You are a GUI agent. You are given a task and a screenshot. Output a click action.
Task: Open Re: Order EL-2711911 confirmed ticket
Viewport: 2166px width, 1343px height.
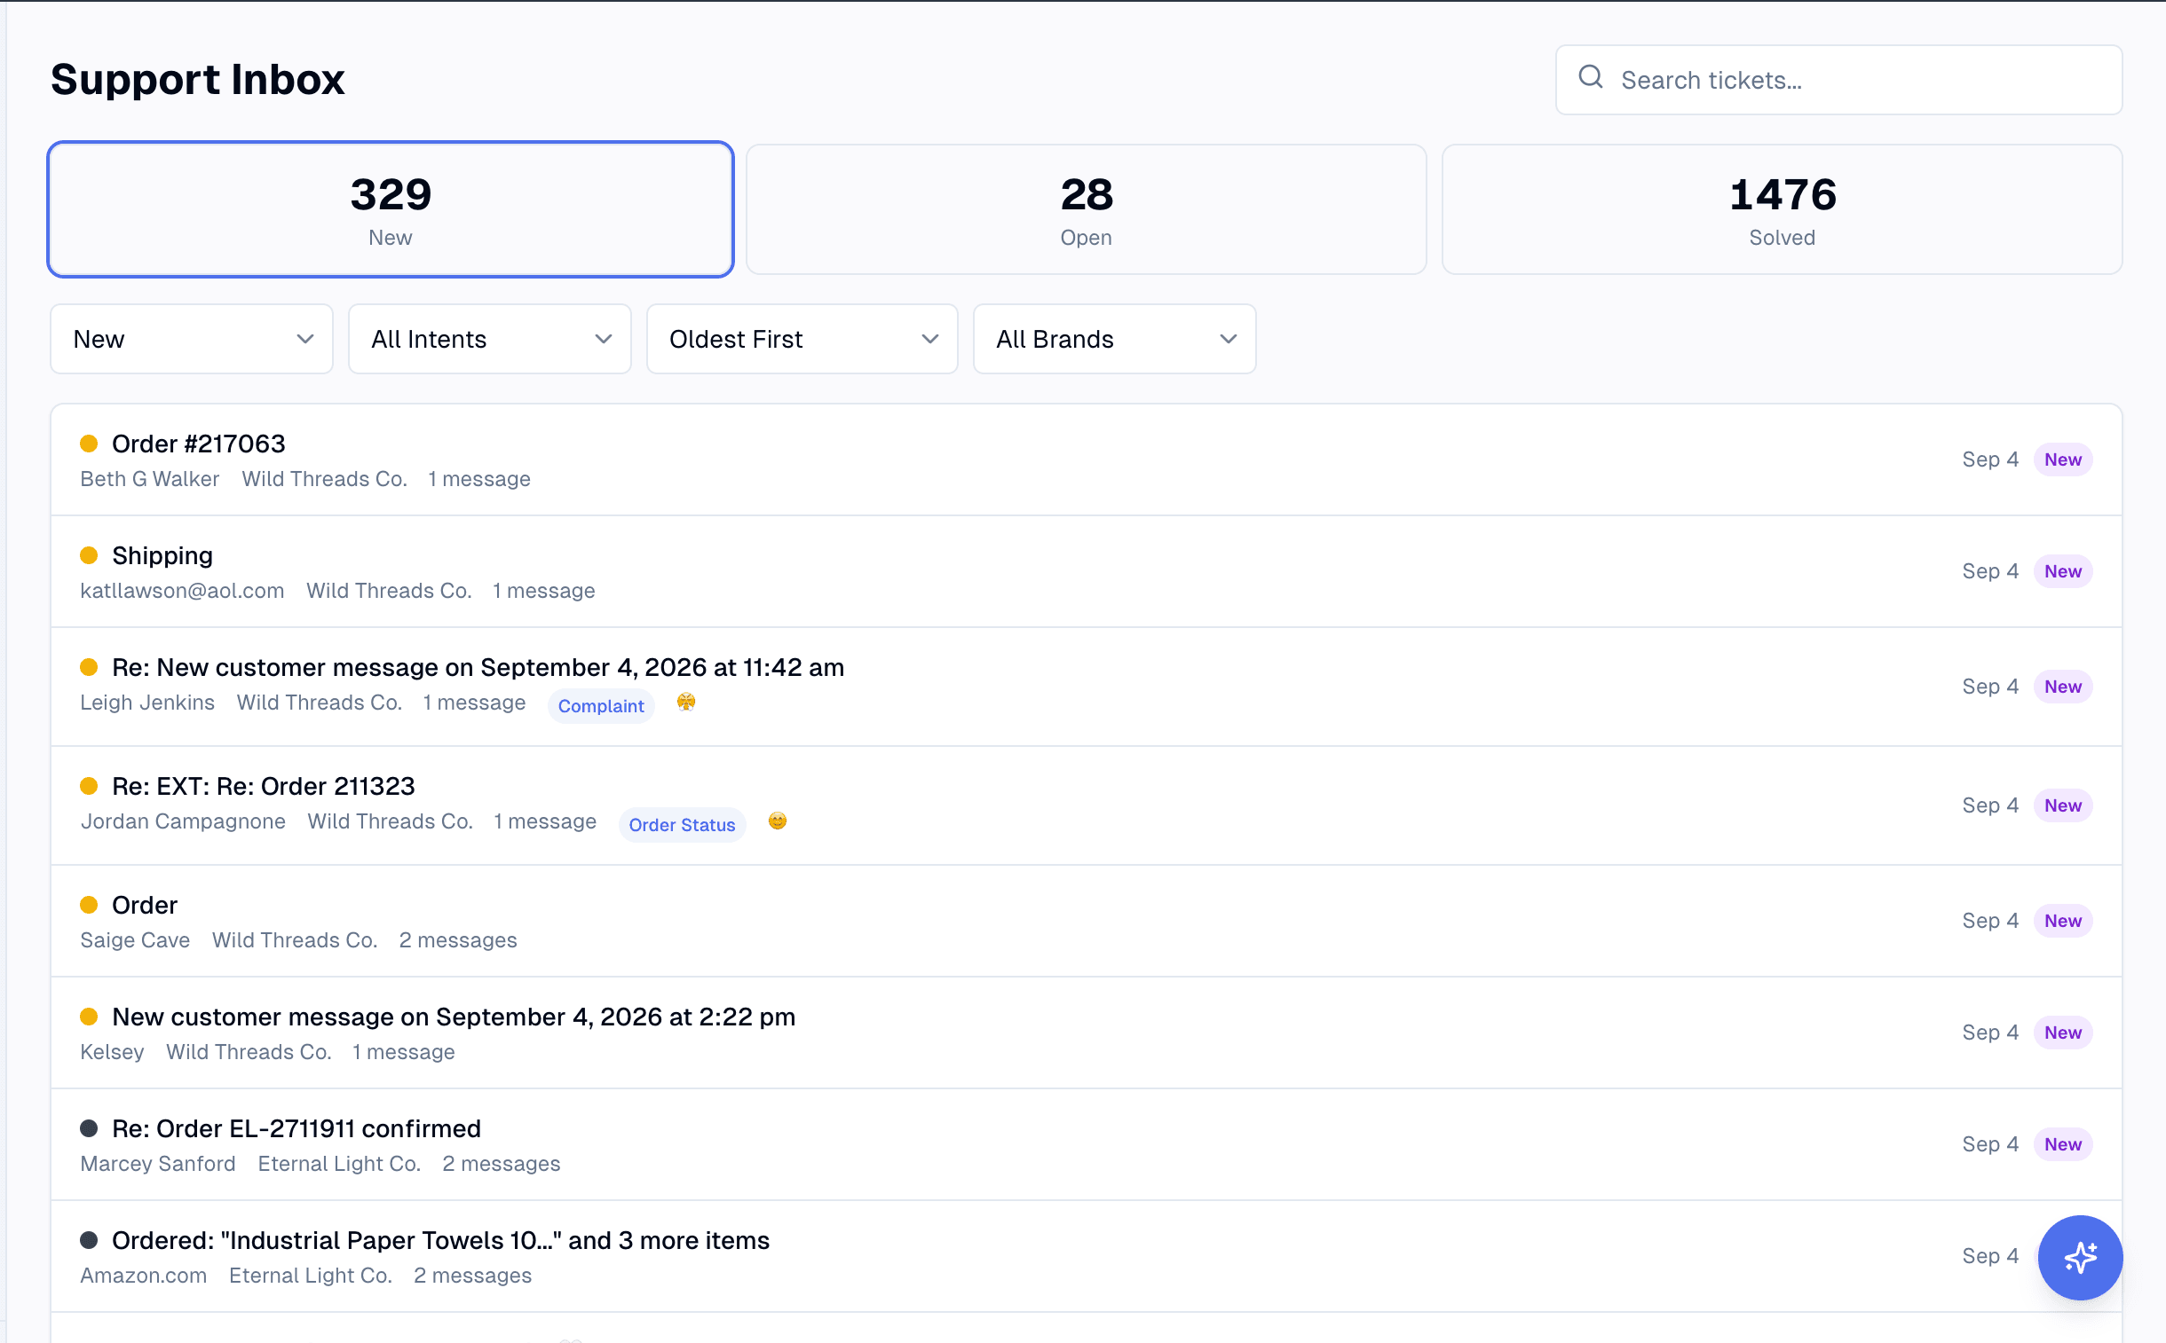tap(1086, 1145)
